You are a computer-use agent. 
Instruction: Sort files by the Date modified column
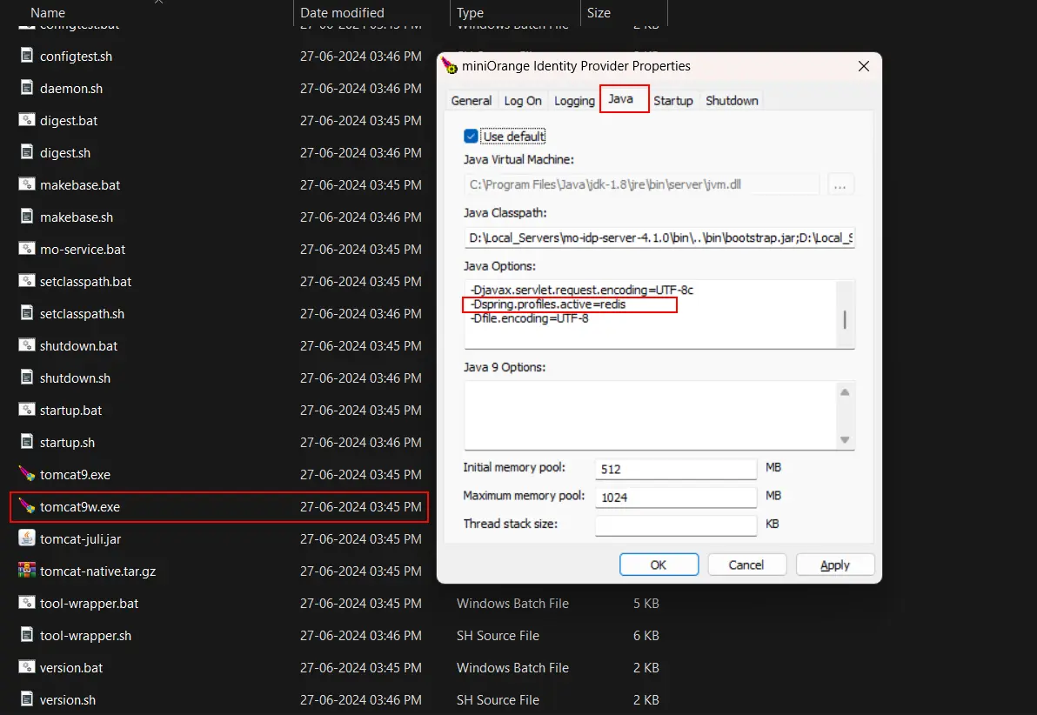point(342,12)
